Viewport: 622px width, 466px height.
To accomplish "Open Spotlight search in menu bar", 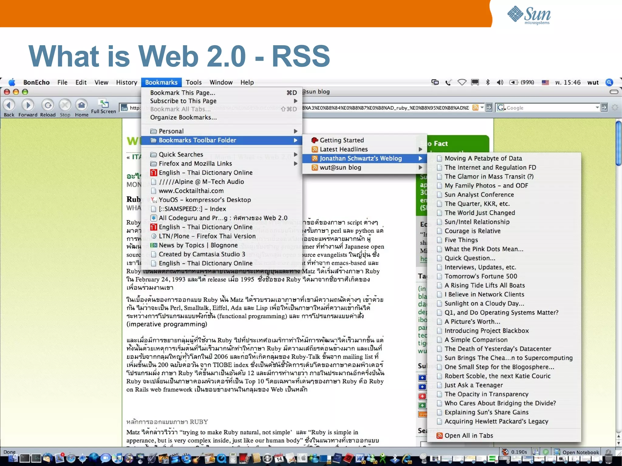I will click(x=609, y=82).
